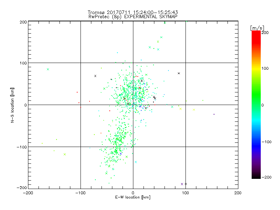Image resolution: width=280 pixels, height=210 pixels.
Task: Click the 'N-S location [km]' axis label
Action: 12,105
